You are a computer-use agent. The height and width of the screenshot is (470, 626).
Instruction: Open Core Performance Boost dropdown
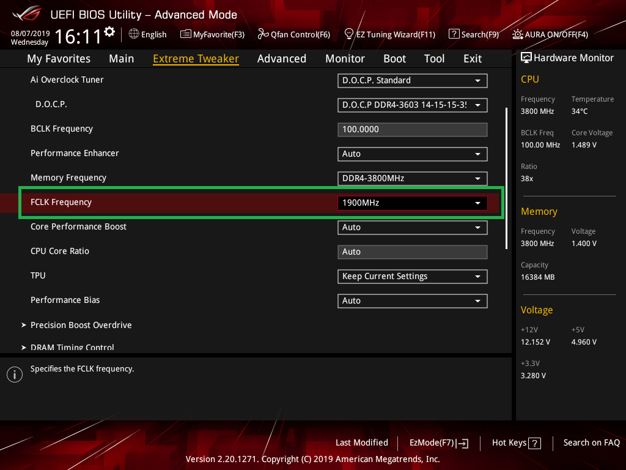(413, 228)
